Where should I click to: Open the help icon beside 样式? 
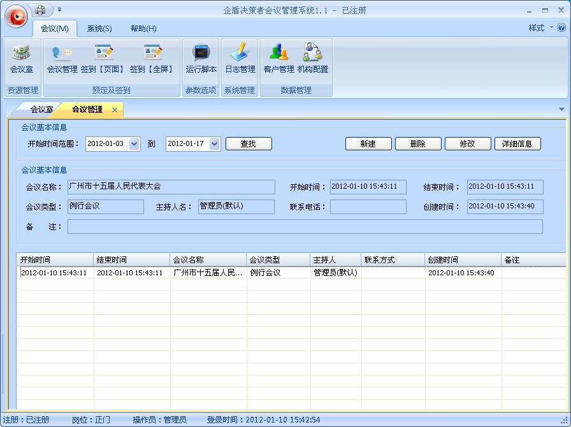point(561,28)
